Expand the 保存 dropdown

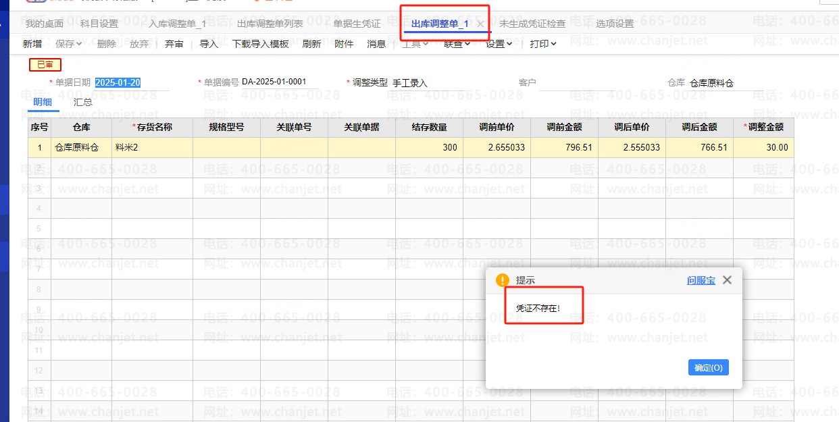(68, 44)
